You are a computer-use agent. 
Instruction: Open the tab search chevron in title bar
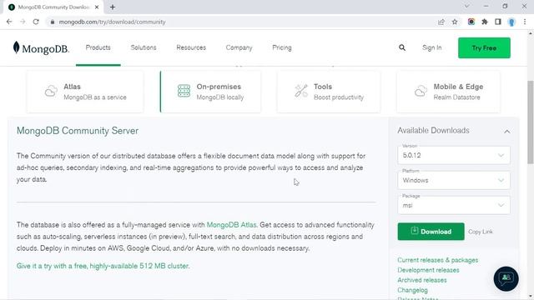click(467, 6)
